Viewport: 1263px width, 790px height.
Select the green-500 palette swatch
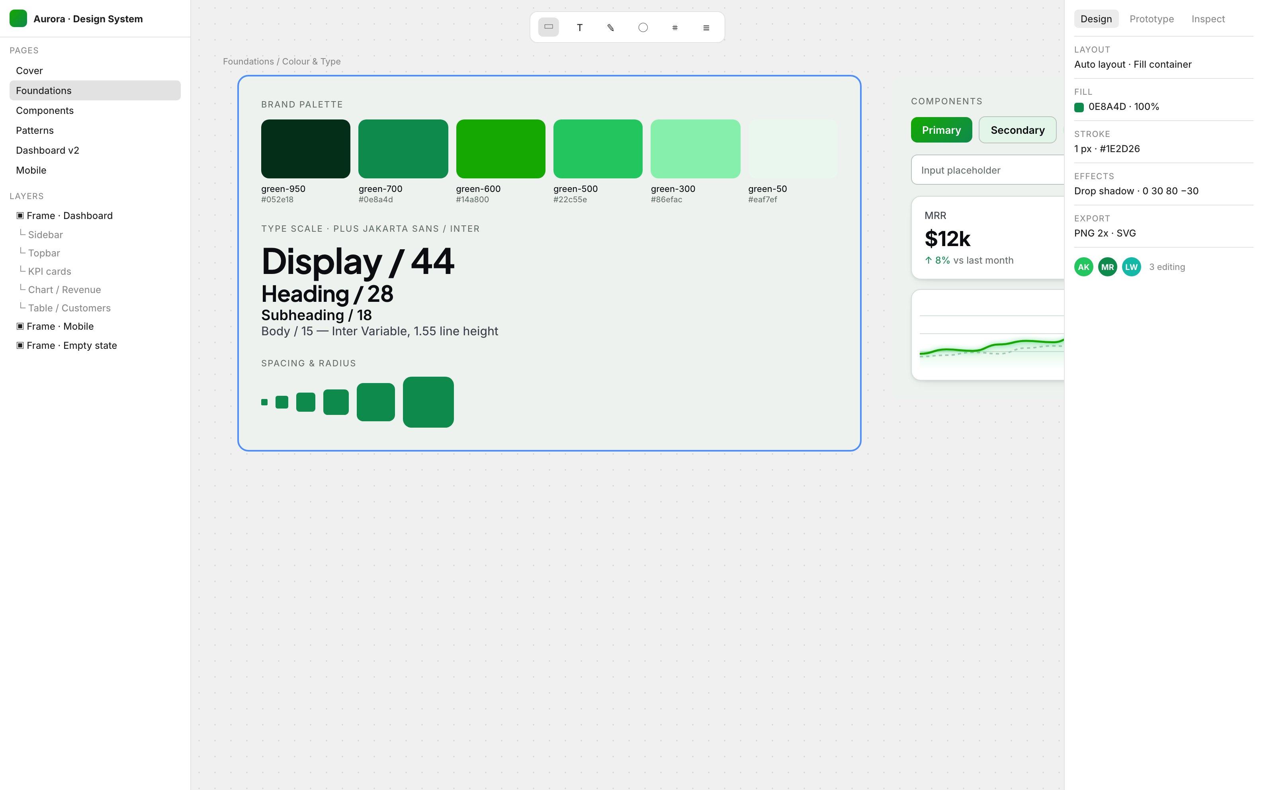[598, 149]
